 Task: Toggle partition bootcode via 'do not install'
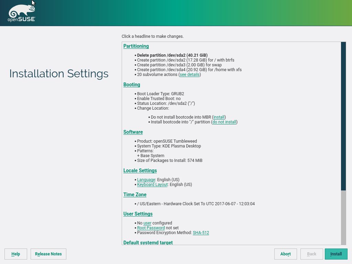point(224,122)
